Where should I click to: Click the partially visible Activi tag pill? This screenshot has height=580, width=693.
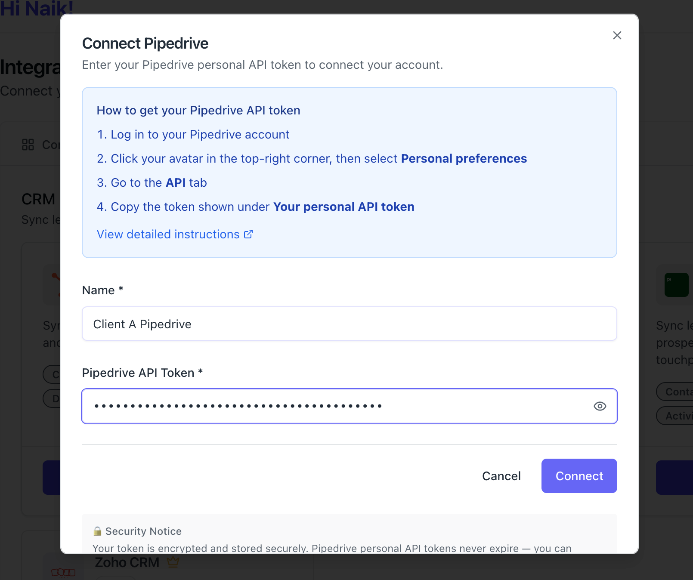click(676, 416)
